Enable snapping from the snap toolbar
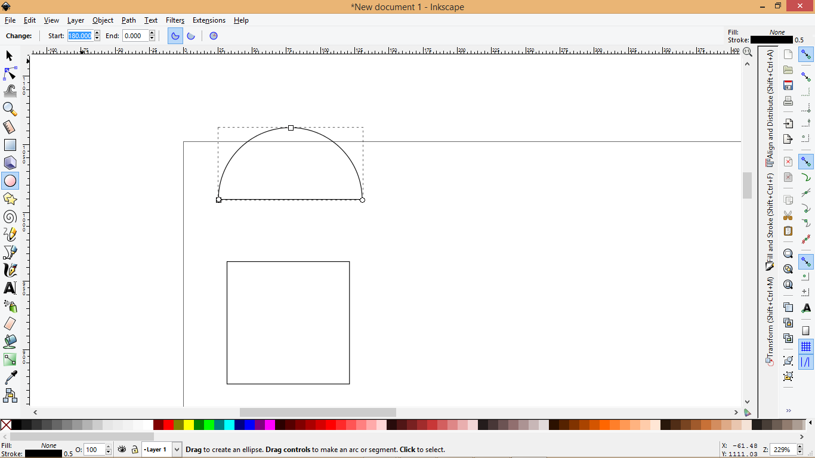This screenshot has height=458, width=815. (x=806, y=54)
